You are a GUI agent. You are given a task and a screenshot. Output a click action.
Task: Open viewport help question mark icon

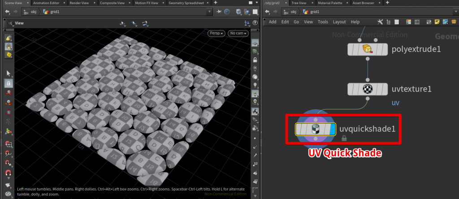(x=255, y=22)
